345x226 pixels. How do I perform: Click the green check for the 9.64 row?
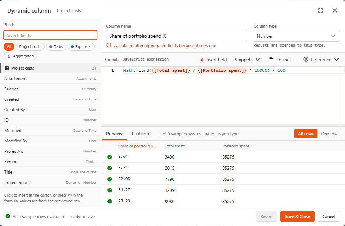[x=110, y=157]
